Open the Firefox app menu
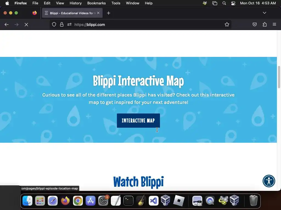The width and height of the screenshot is (281, 210). pyautogui.click(x=21, y=3)
